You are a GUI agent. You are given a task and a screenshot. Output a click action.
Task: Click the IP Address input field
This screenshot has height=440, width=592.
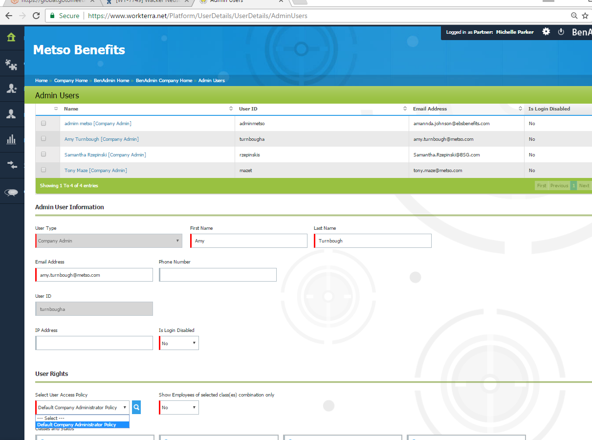(x=94, y=343)
